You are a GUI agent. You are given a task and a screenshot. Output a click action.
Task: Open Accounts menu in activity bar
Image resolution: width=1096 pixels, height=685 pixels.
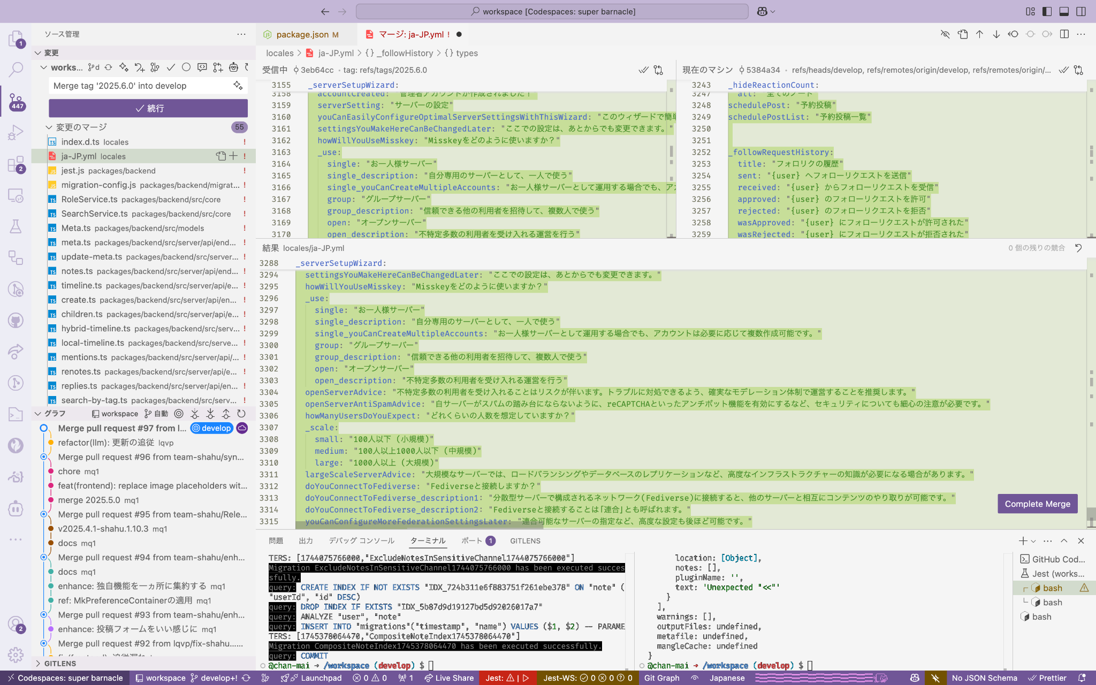(16, 623)
